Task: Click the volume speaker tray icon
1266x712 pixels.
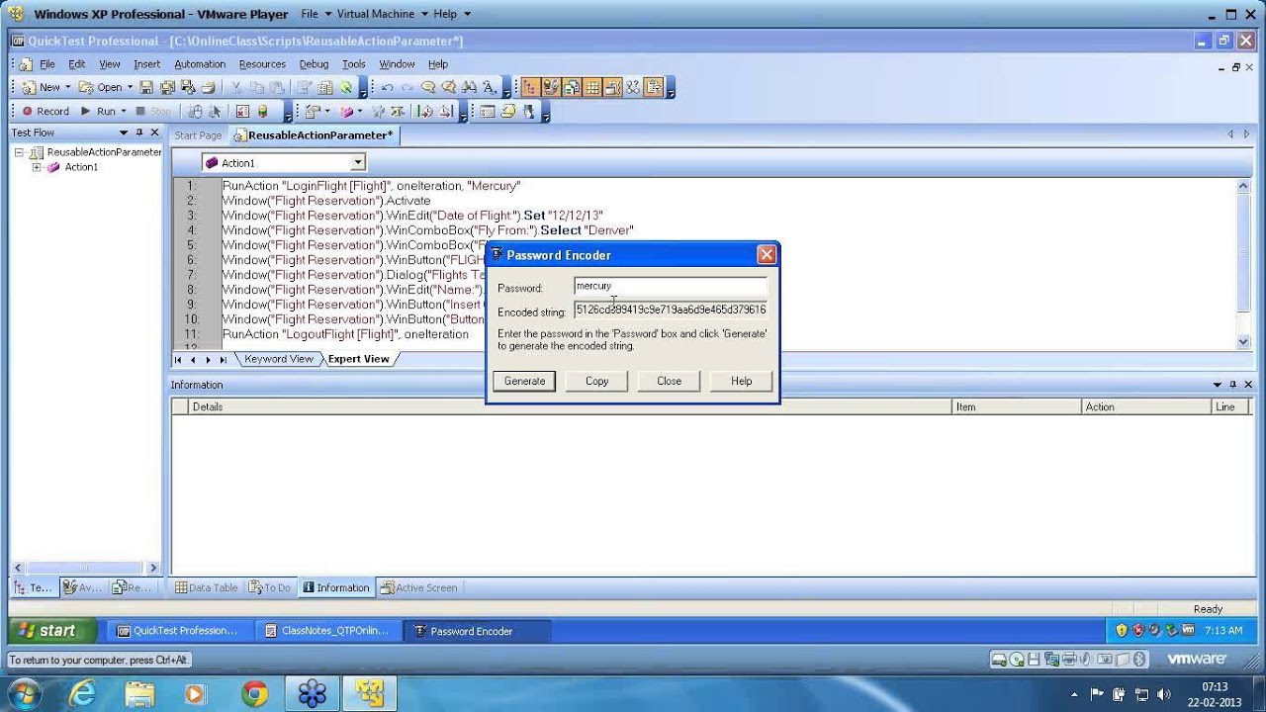Action: [x=1163, y=694]
